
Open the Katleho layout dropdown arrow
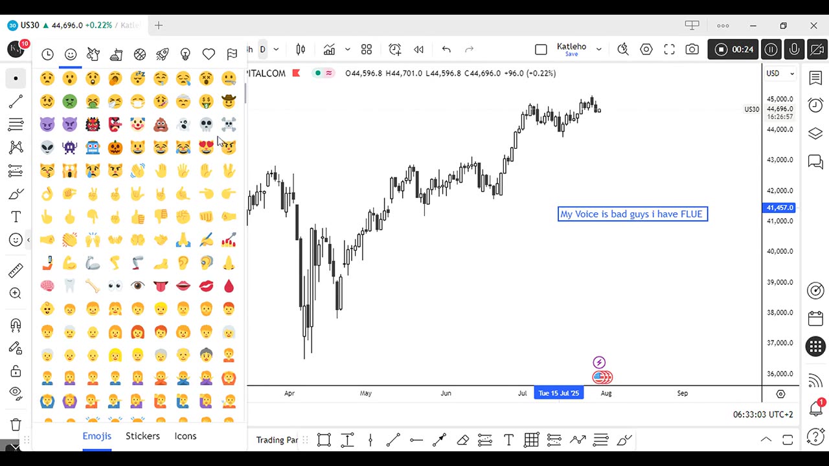(599, 49)
